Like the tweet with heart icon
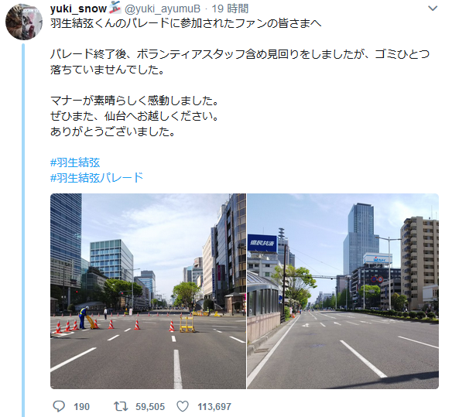452x417 pixels. 183,406
